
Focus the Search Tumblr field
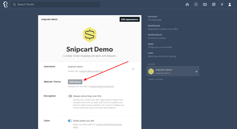(56, 4)
